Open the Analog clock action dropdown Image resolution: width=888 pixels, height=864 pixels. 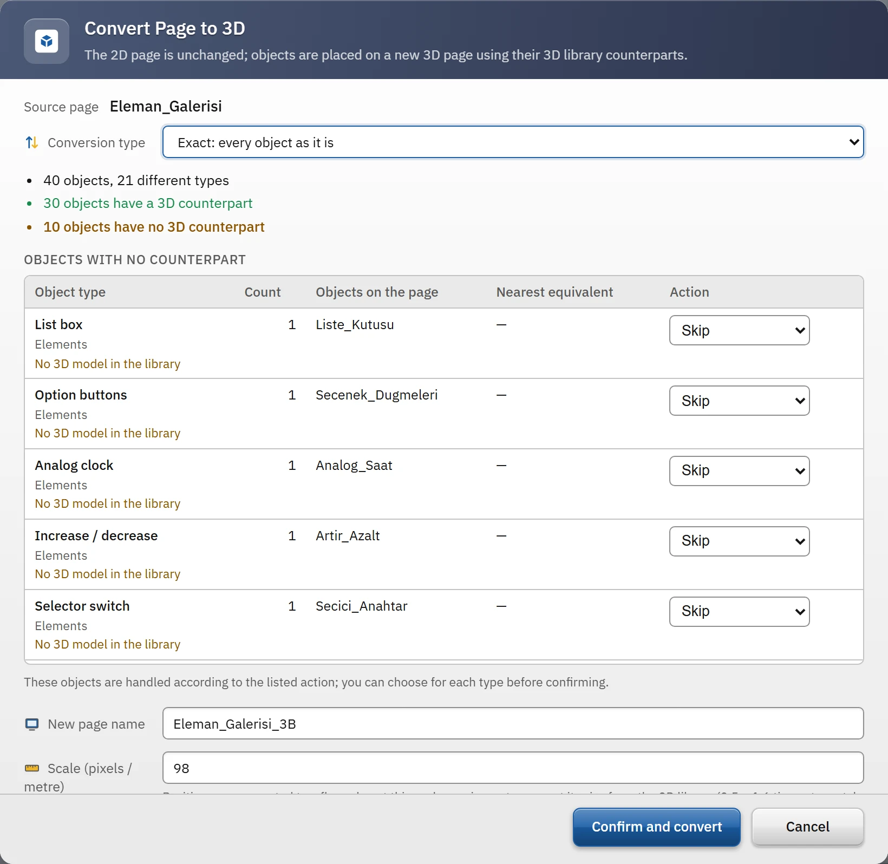tap(739, 471)
